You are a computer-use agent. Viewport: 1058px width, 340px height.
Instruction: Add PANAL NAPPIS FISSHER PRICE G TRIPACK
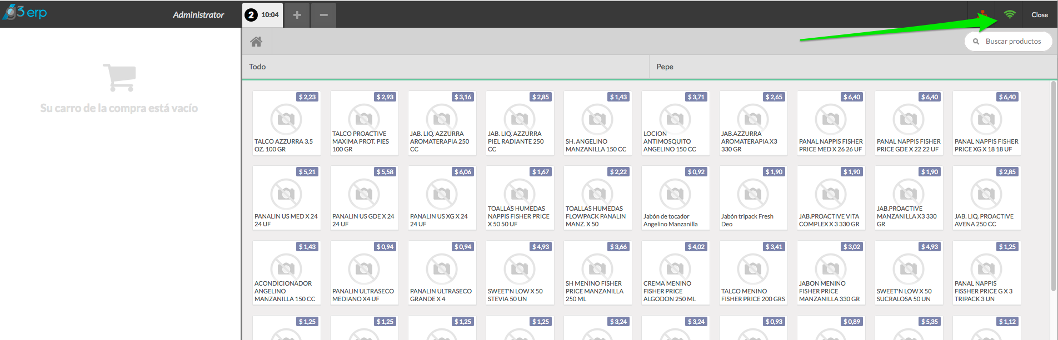point(986,273)
